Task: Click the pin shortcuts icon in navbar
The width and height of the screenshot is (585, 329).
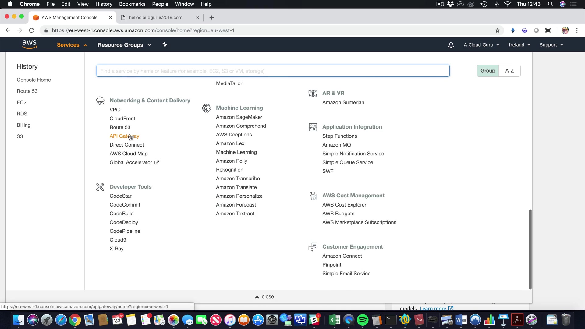Action: pyautogui.click(x=165, y=45)
